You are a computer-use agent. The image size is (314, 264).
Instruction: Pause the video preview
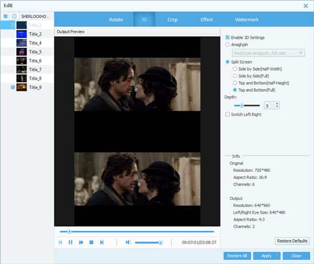[x=71, y=243]
